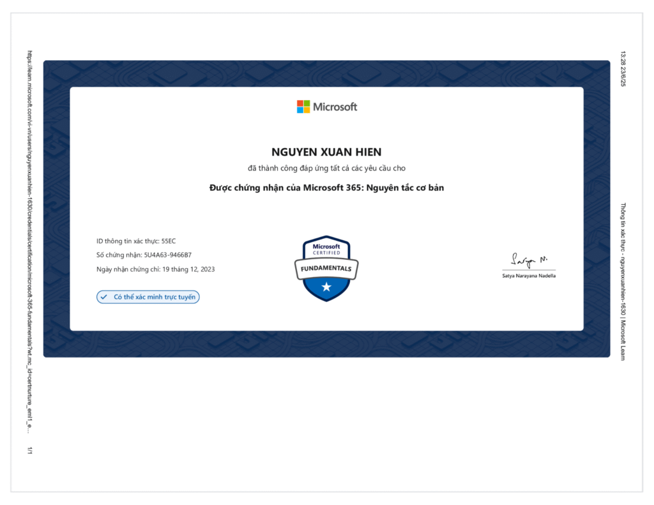Click the checkmark in the verification button
This screenshot has width=654, height=505.
(x=104, y=297)
